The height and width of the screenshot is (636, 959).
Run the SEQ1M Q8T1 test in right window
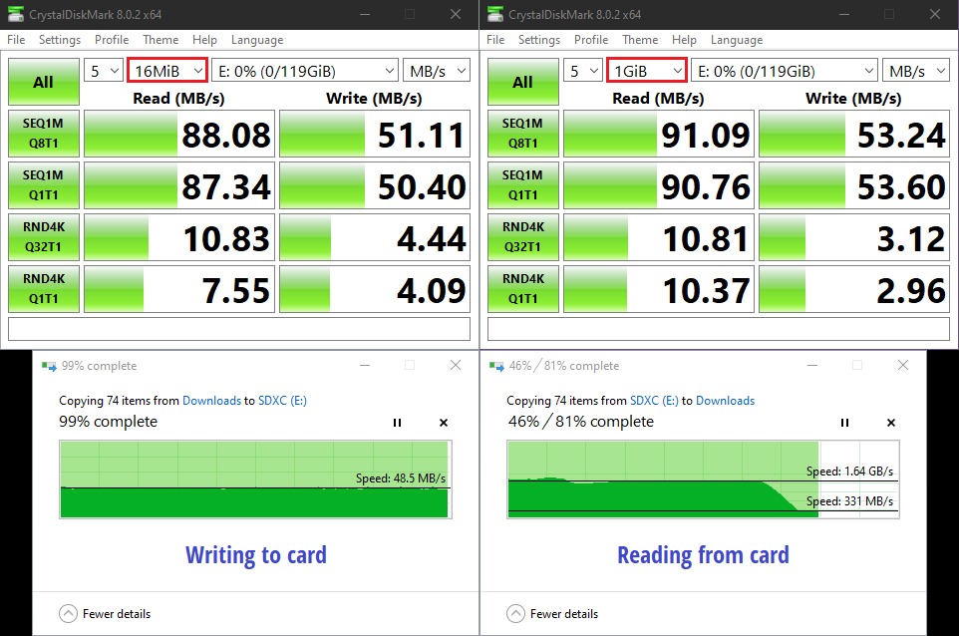(x=522, y=134)
